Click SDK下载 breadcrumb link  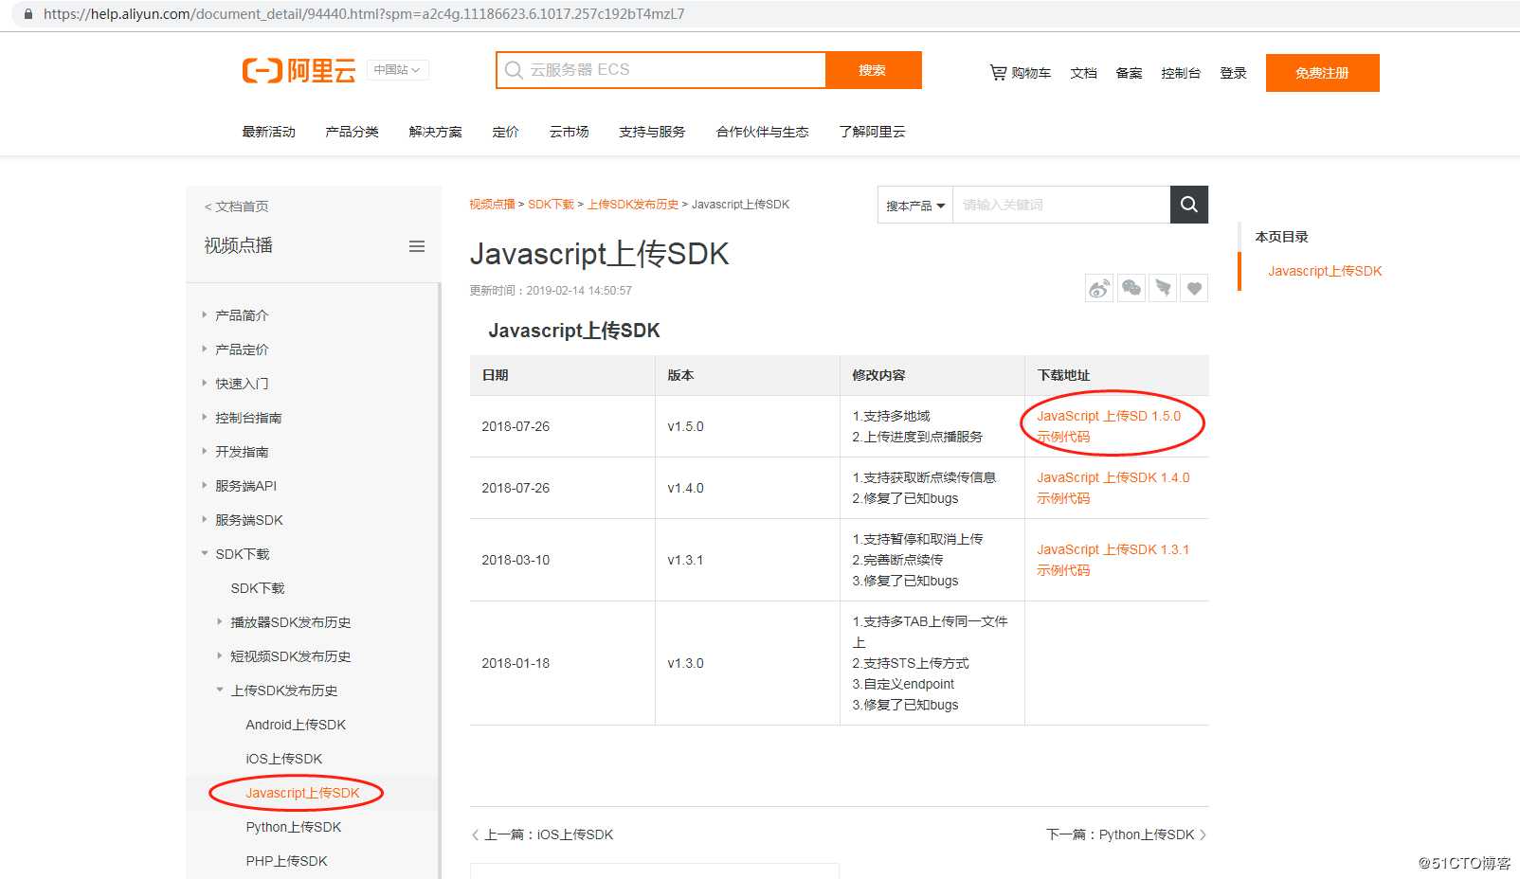click(551, 205)
